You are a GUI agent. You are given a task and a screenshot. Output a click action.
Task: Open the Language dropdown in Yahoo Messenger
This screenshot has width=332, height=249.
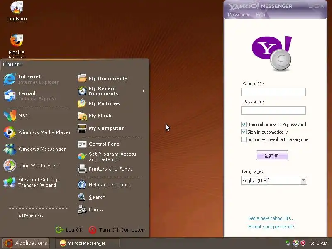pyautogui.click(x=303, y=181)
